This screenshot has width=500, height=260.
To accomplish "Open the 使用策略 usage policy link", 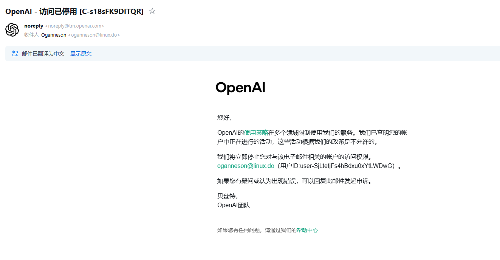I will coord(256,132).
